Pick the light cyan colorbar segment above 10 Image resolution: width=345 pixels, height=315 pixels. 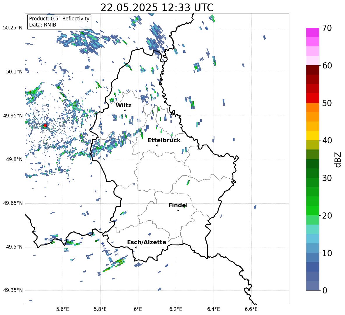point(313,239)
